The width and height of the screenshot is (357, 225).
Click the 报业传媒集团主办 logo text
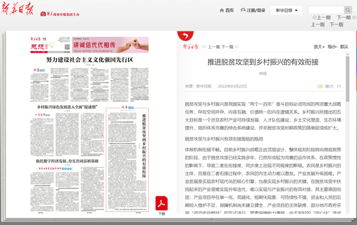click(60, 14)
